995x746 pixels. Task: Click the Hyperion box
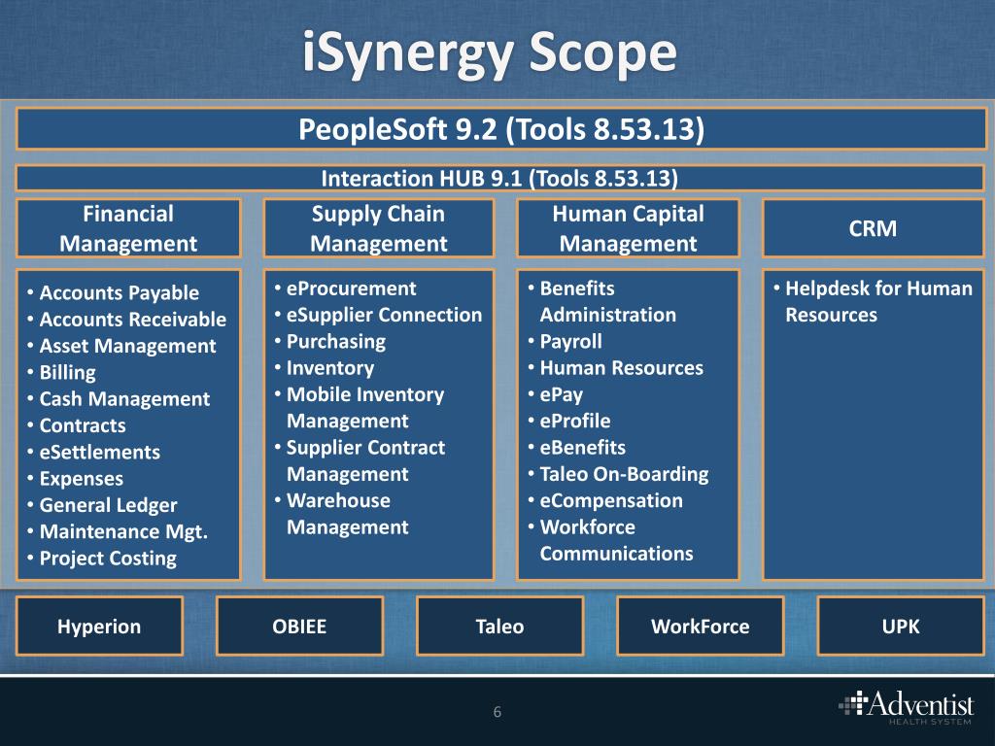[x=100, y=627]
